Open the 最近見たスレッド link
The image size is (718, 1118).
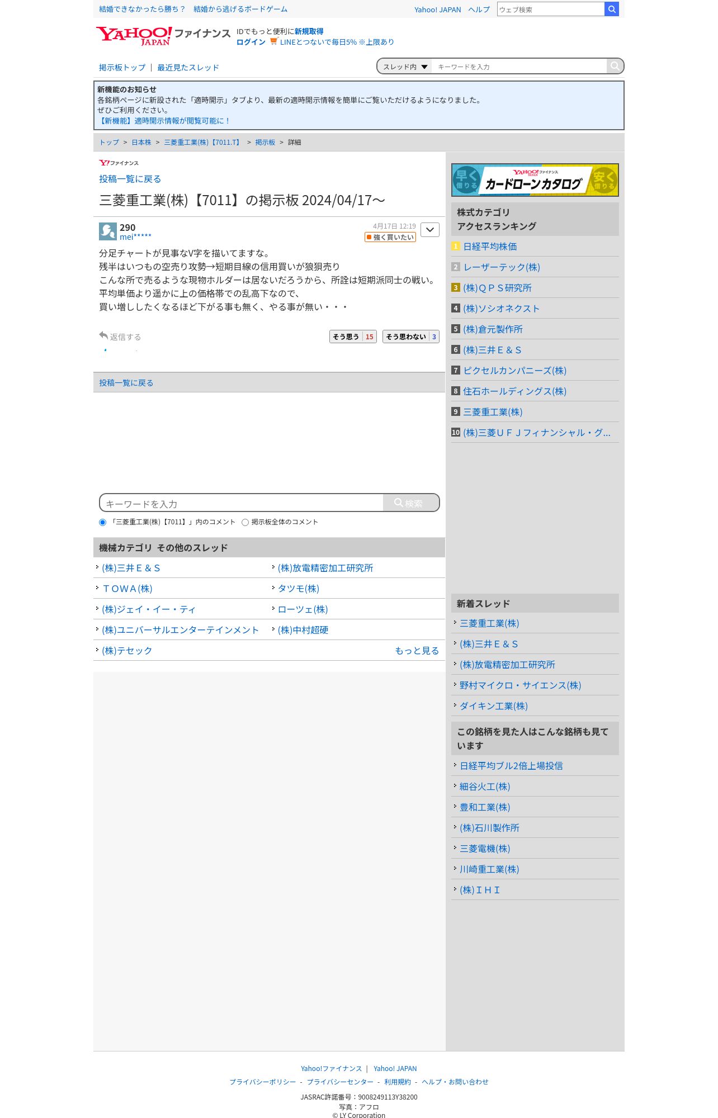(188, 68)
